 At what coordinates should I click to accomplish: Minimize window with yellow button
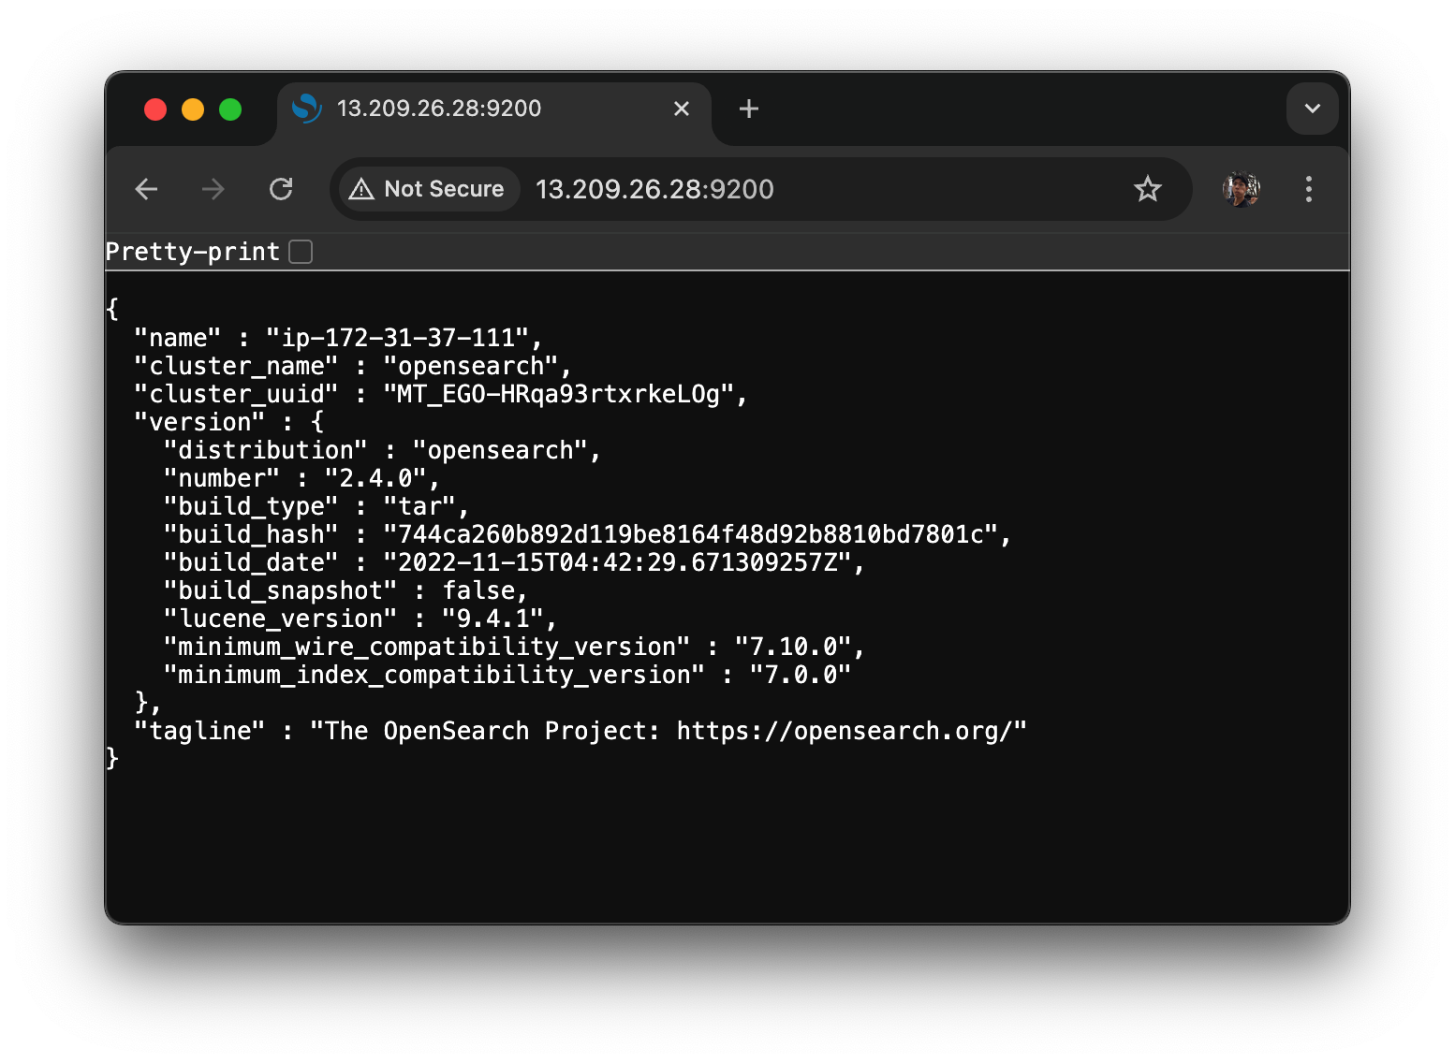point(193,109)
